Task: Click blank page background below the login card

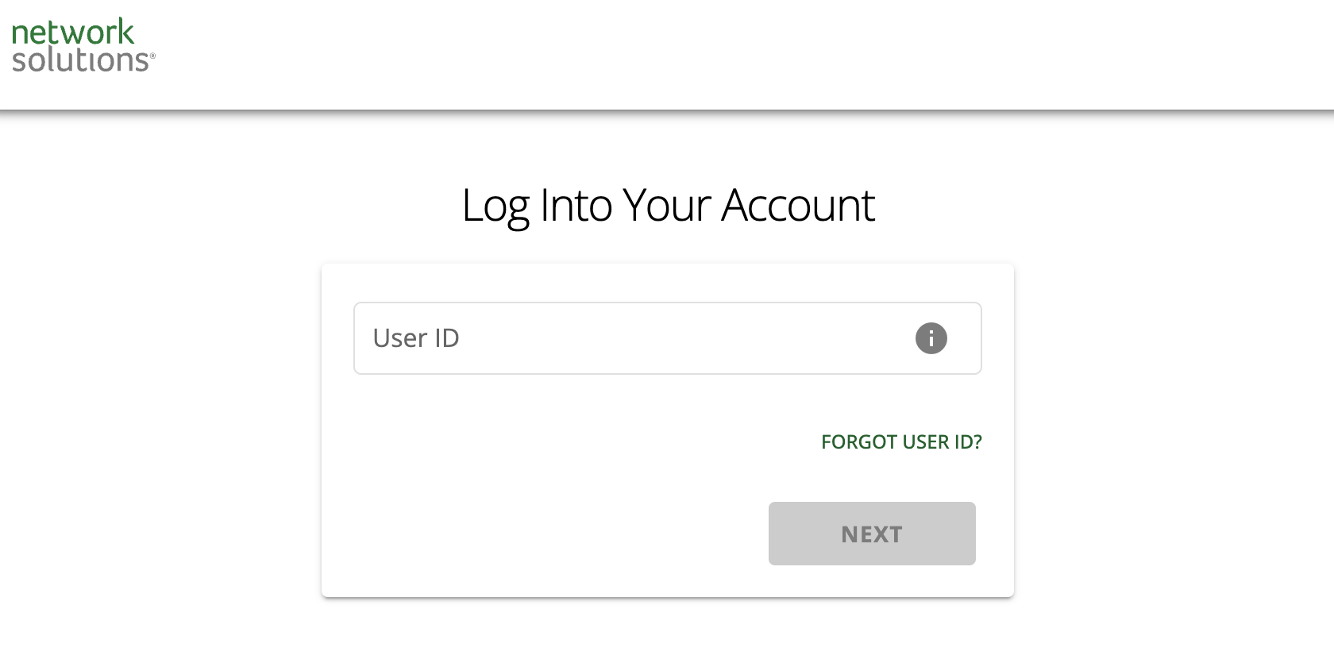Action: click(667, 635)
